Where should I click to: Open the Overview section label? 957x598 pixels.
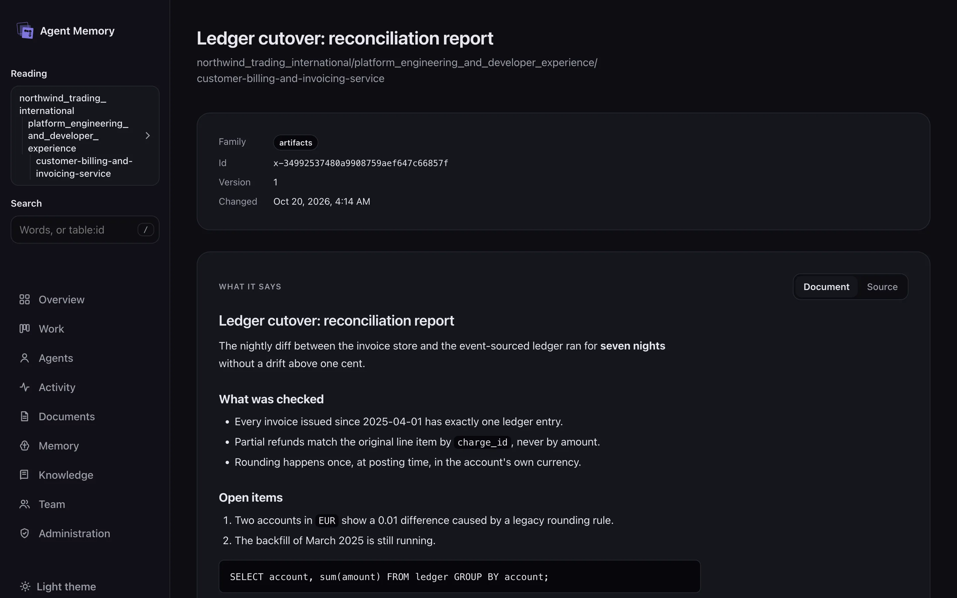pyautogui.click(x=62, y=300)
